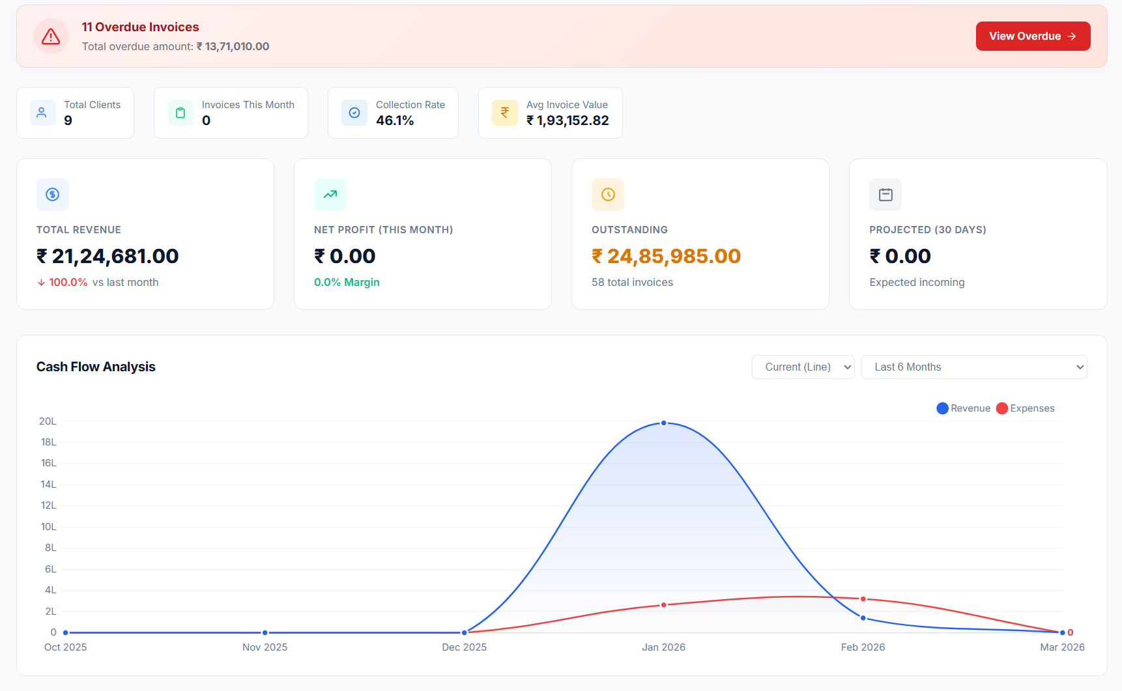The image size is (1122, 691).
Task: Toggle the Expenses series in chart legend
Action: (x=1025, y=408)
